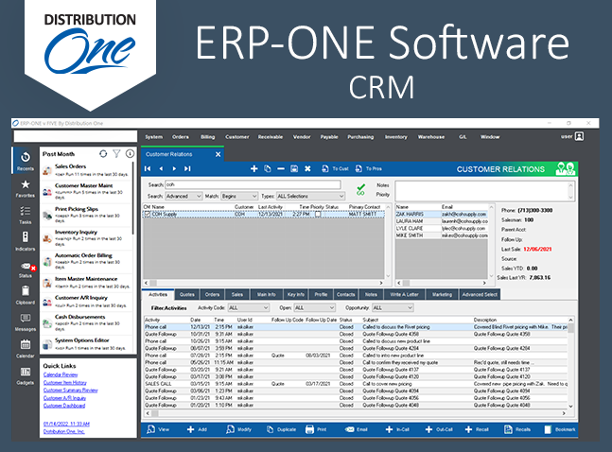Click the Customer Relations people icon
This screenshot has height=452, width=612.
coord(565,168)
